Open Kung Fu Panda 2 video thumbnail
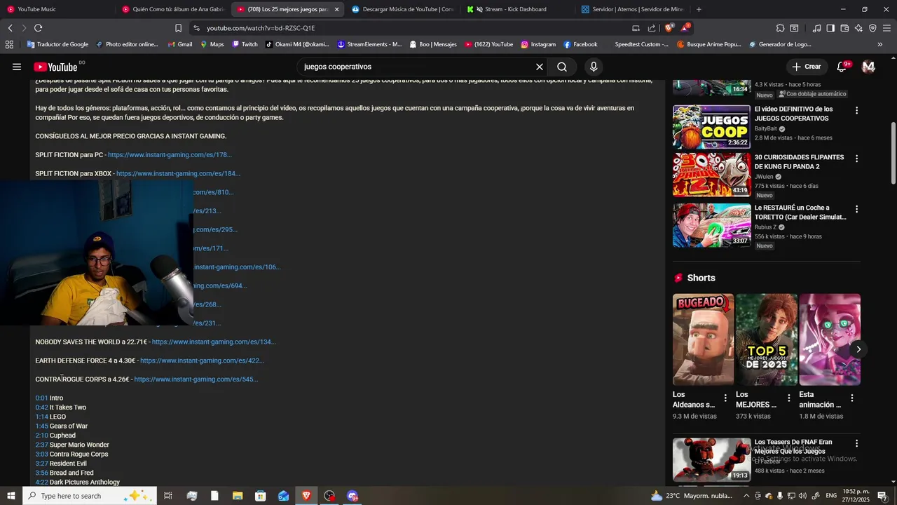897x505 pixels. (x=711, y=175)
